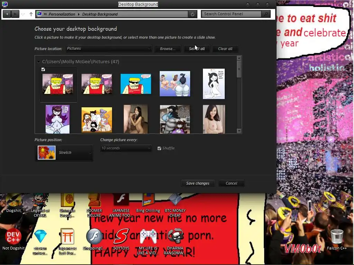The width and height of the screenshot is (354, 265).
Task: Click the thumbnail list scrollbar thumb
Action: (239, 69)
